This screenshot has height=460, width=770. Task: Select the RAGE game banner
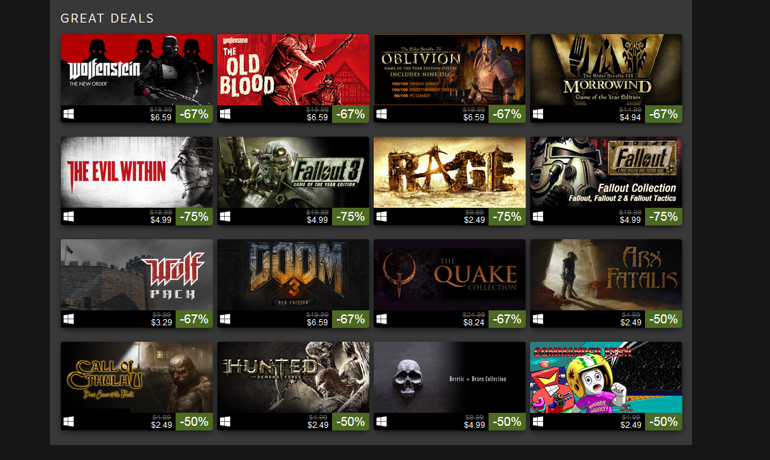(450, 172)
